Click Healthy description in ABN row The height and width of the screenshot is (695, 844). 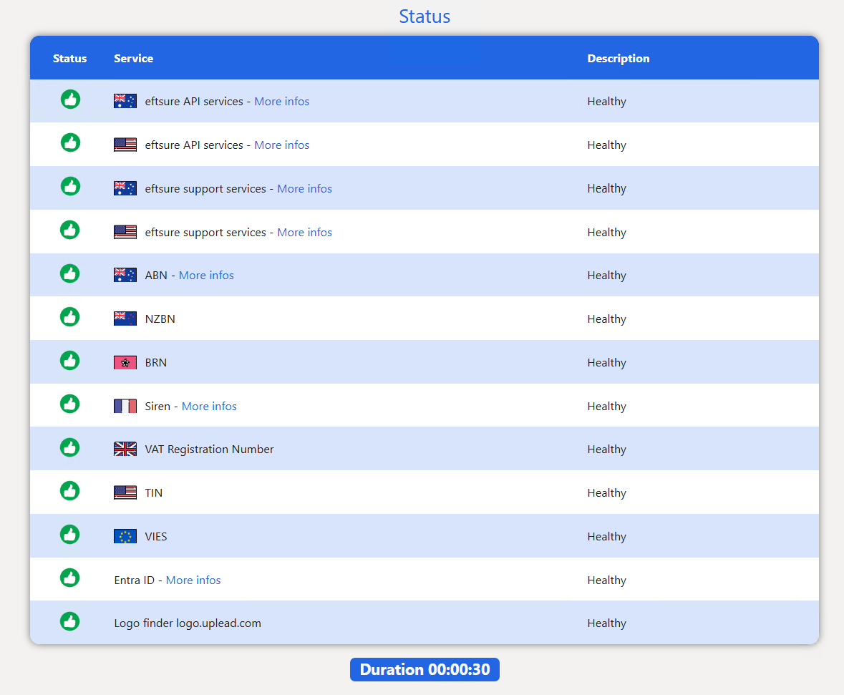[606, 275]
